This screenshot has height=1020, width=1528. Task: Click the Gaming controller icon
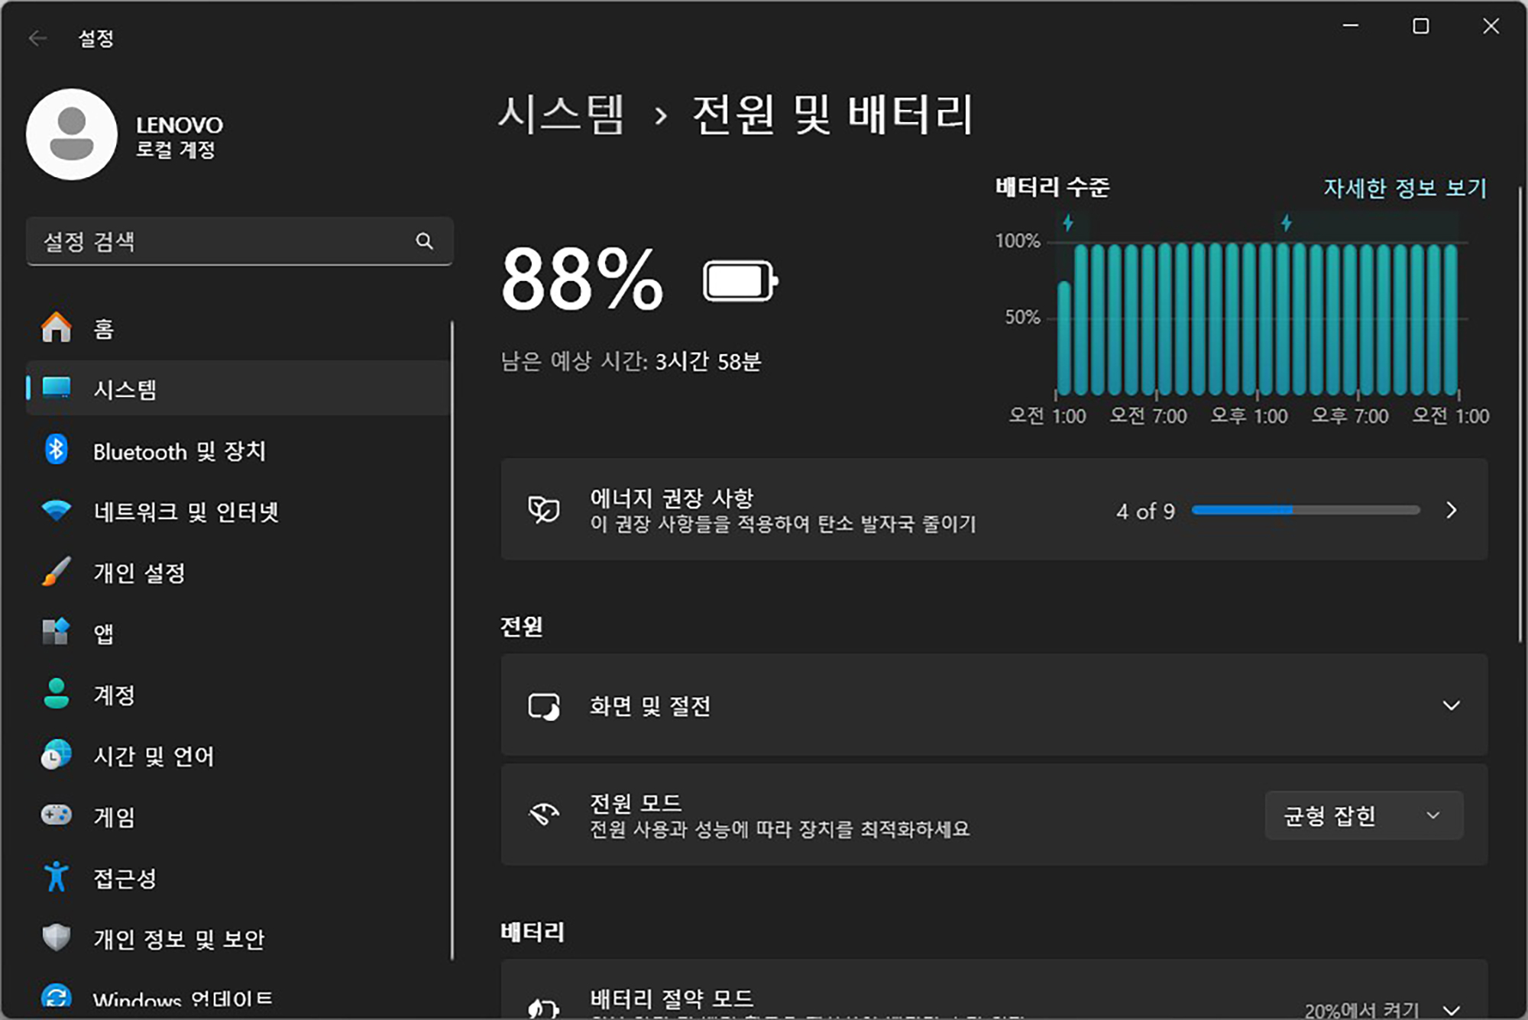point(56,815)
